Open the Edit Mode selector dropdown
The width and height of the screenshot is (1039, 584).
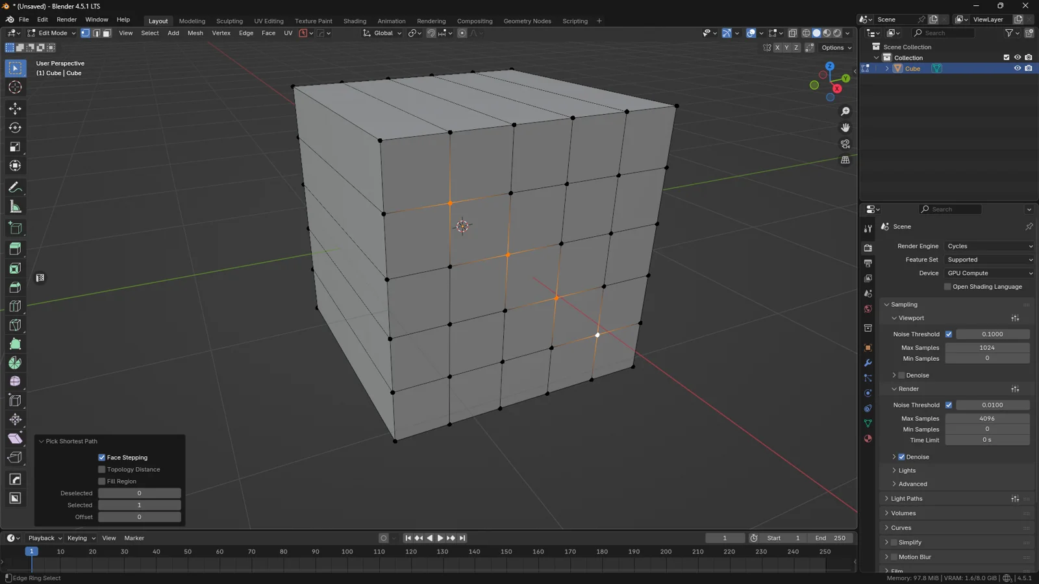point(51,33)
